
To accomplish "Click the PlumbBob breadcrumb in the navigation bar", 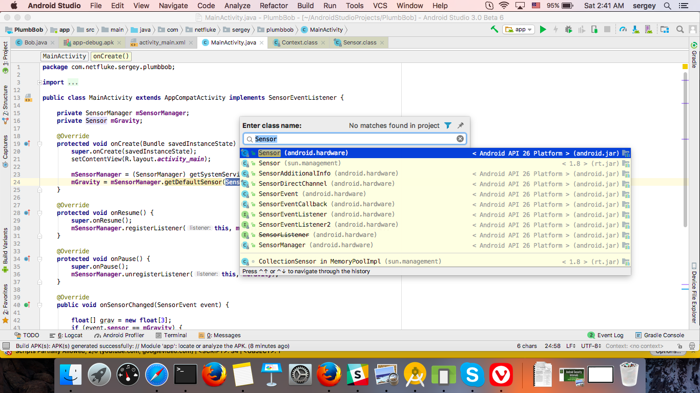I will [x=24, y=30].
